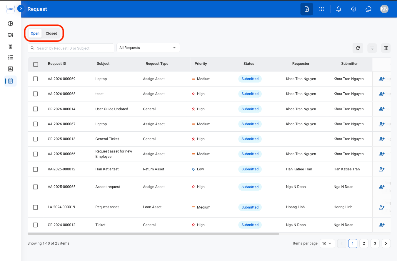Select the Open tab
The height and width of the screenshot is (261, 397).
click(35, 33)
